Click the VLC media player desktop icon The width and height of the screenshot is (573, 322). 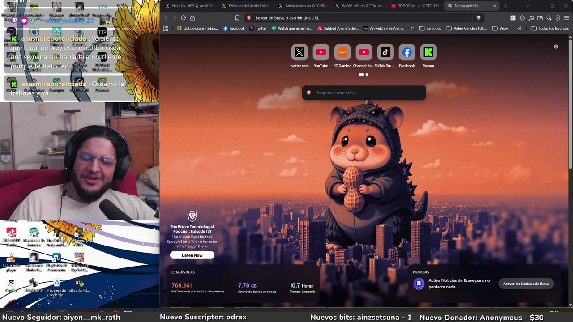(x=11, y=262)
